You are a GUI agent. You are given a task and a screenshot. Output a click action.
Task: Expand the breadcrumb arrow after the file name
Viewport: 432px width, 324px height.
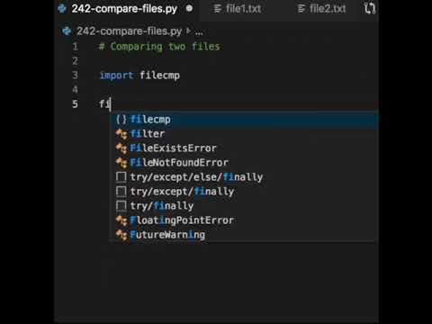pyautogui.click(x=188, y=31)
